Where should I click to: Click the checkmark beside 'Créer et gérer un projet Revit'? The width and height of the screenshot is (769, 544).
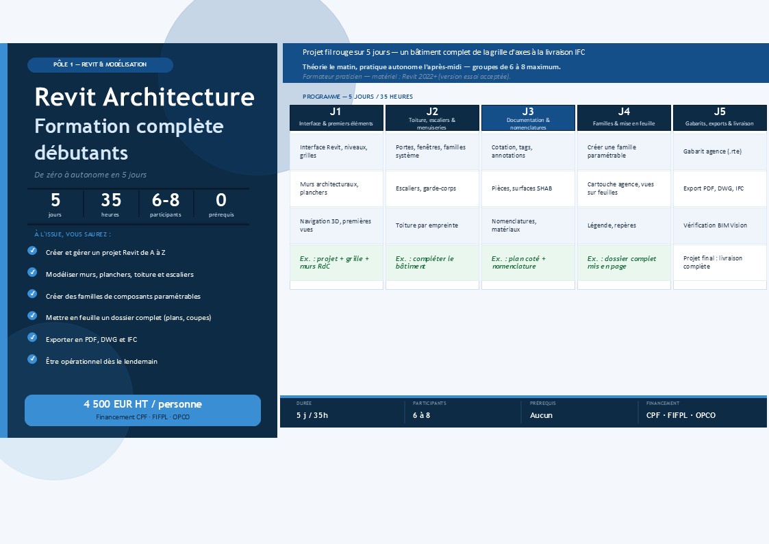click(32, 251)
